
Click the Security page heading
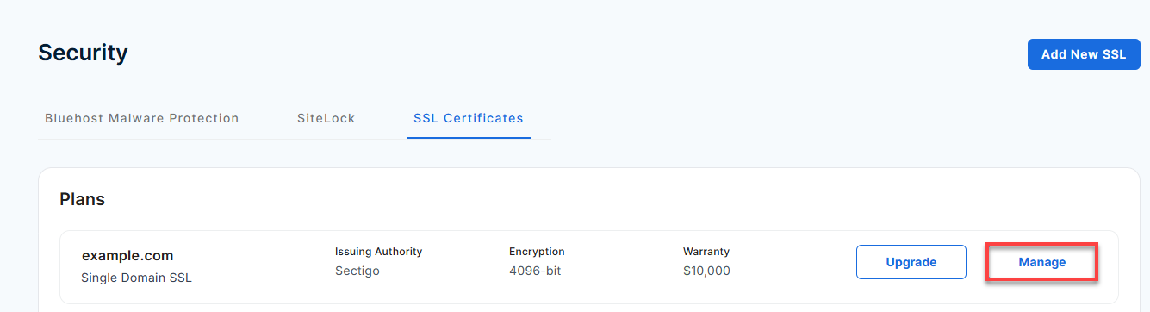pyautogui.click(x=83, y=53)
